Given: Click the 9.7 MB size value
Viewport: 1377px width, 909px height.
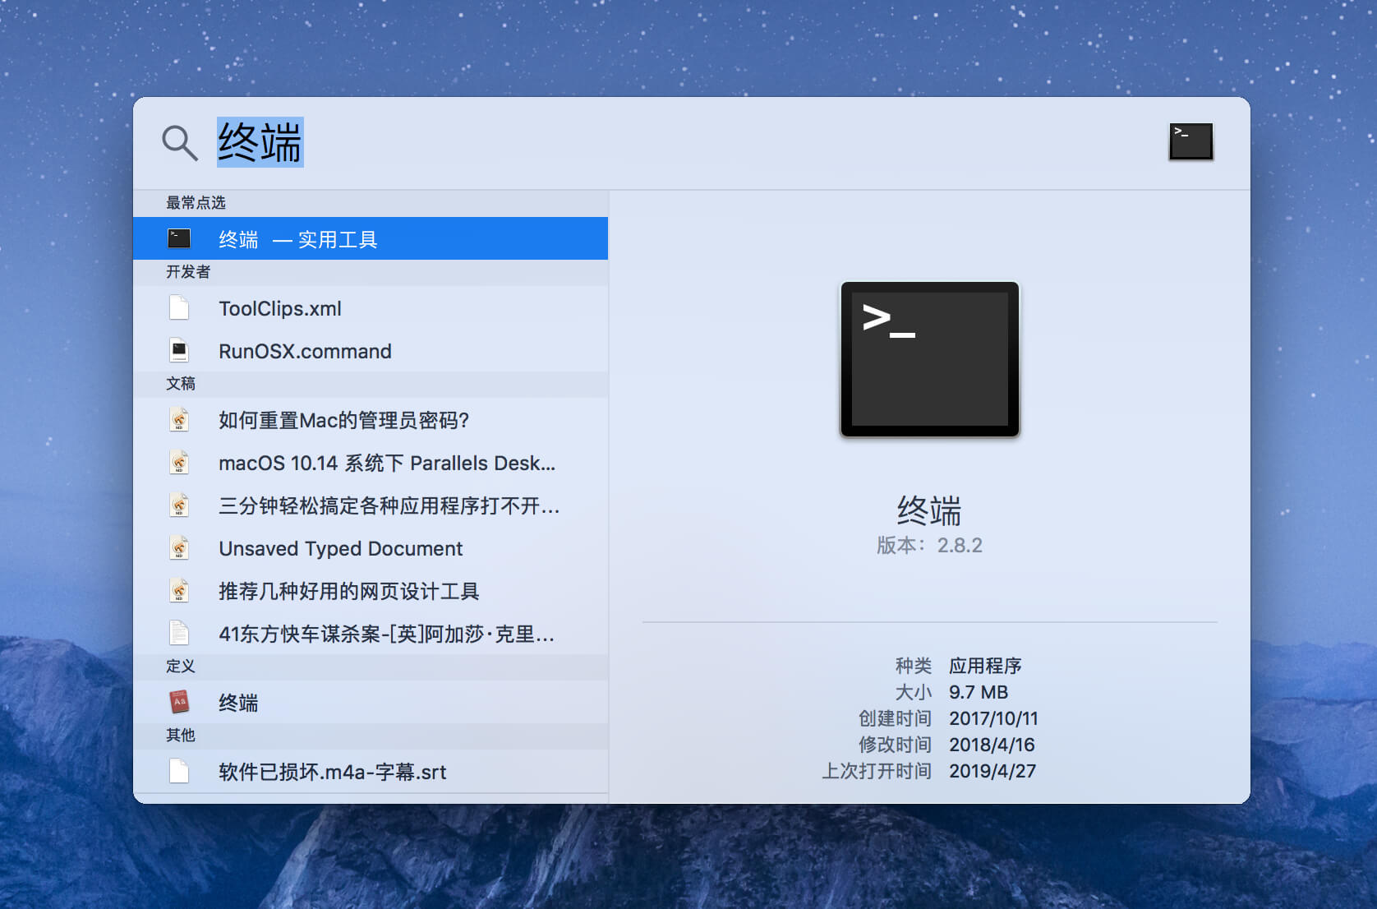Looking at the screenshot, I should [979, 692].
